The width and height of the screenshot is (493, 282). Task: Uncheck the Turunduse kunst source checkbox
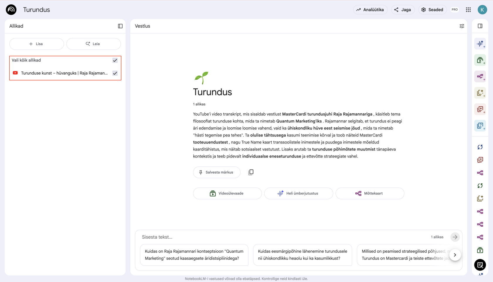click(115, 73)
